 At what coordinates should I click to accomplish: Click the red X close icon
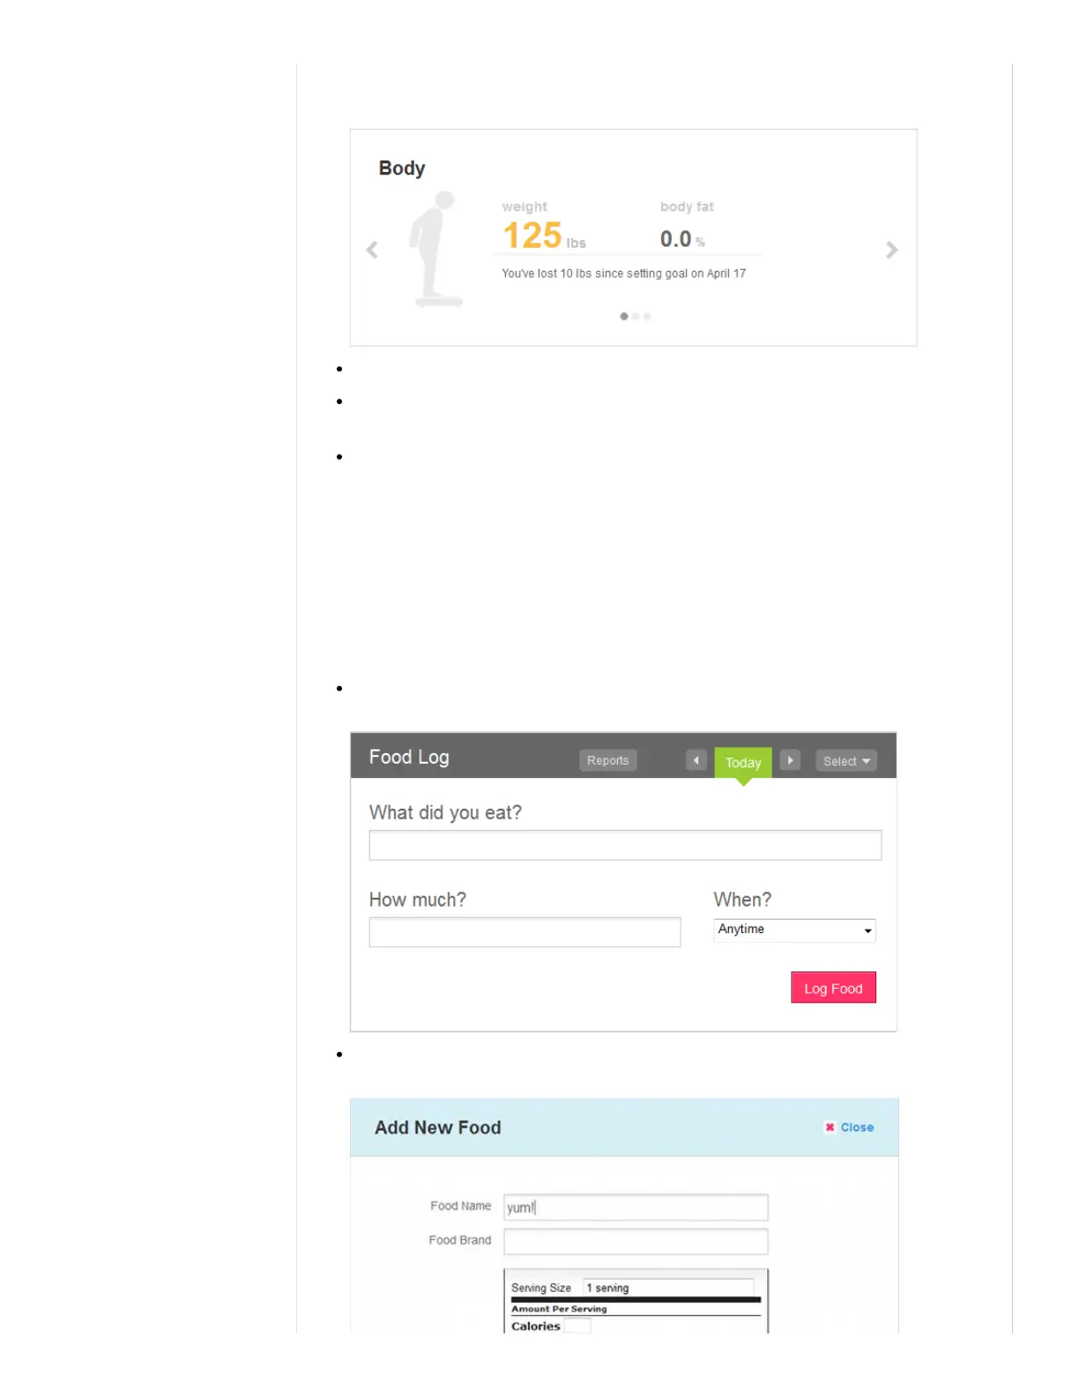(830, 1127)
